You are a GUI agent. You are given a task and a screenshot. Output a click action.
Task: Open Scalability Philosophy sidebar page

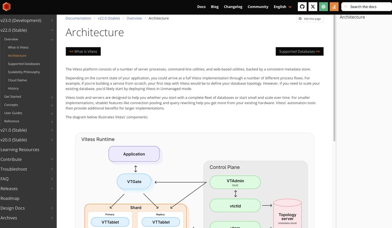pyautogui.click(x=24, y=72)
